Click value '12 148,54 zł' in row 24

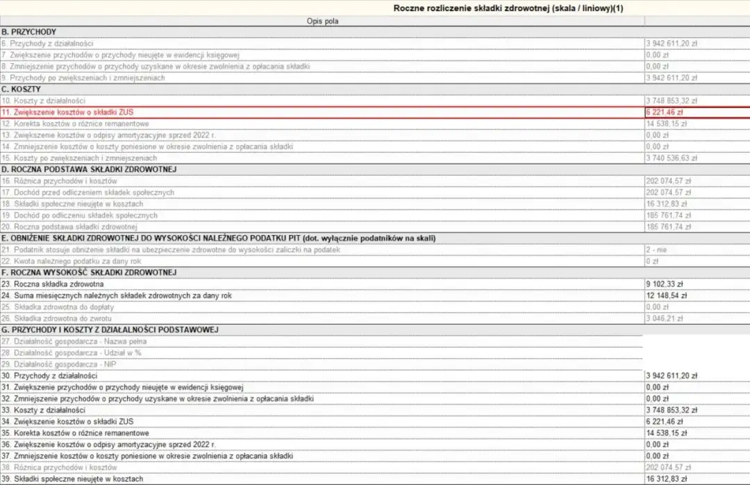(666, 296)
